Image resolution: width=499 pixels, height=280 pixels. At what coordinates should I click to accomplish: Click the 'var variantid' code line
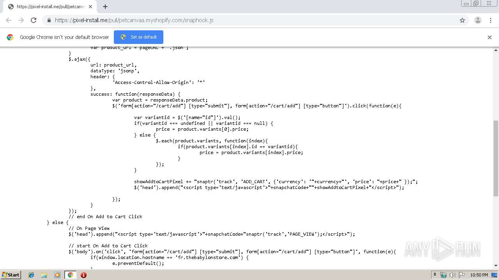click(187, 117)
